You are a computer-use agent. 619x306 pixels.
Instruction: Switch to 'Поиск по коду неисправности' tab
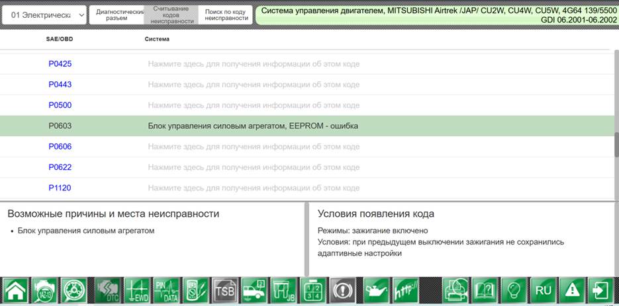226,15
